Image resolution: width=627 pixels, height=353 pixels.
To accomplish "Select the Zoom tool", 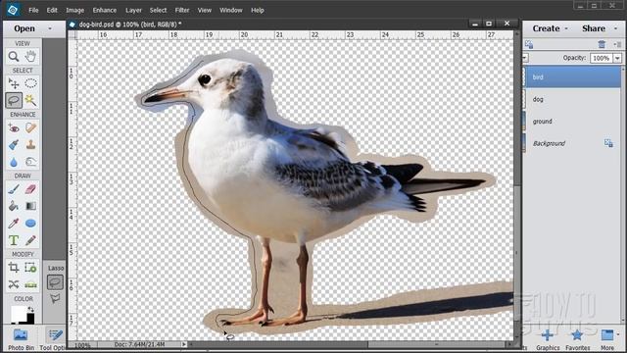I will [14, 57].
